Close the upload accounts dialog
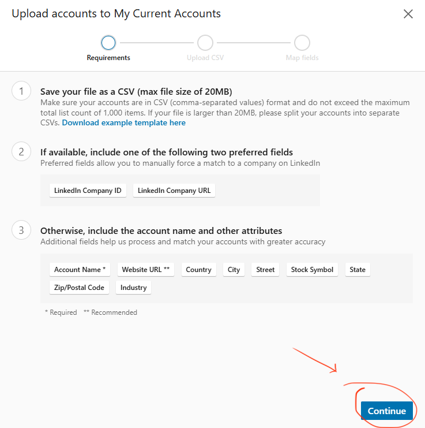 [408, 14]
